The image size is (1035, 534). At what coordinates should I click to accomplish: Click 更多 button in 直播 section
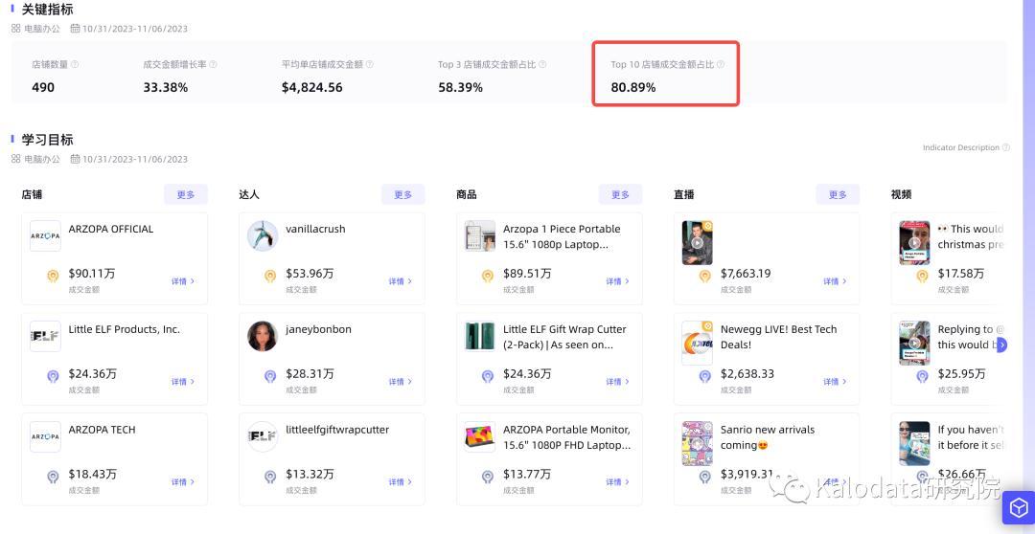[837, 194]
